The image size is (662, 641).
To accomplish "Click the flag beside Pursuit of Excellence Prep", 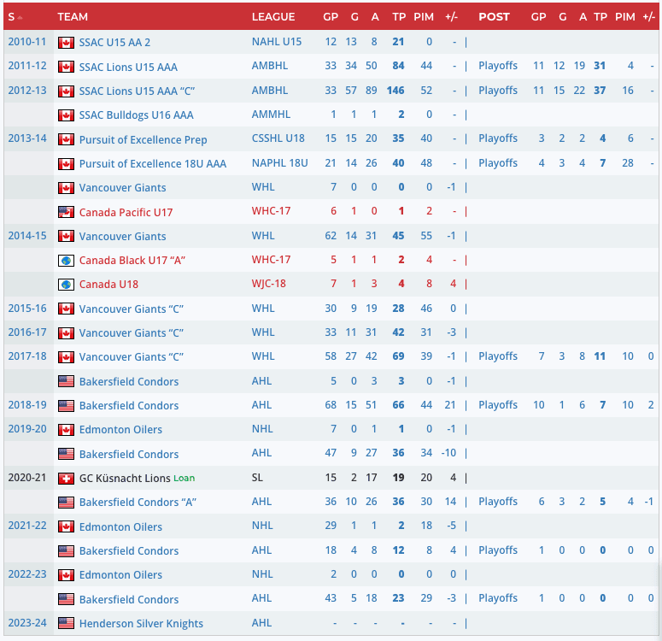I will [66, 139].
